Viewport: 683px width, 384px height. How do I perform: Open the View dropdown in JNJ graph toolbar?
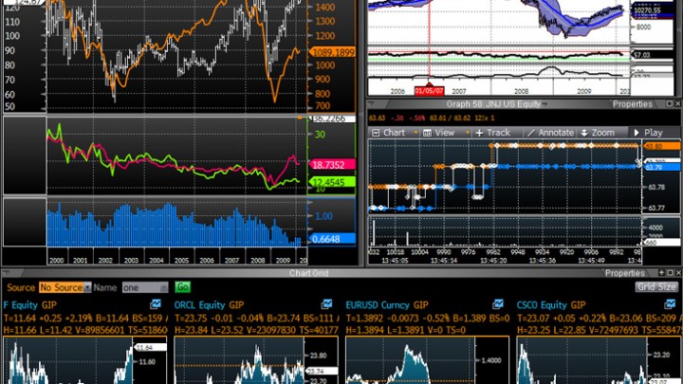point(445,133)
